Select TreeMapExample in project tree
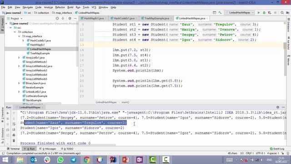 tap(40, 53)
